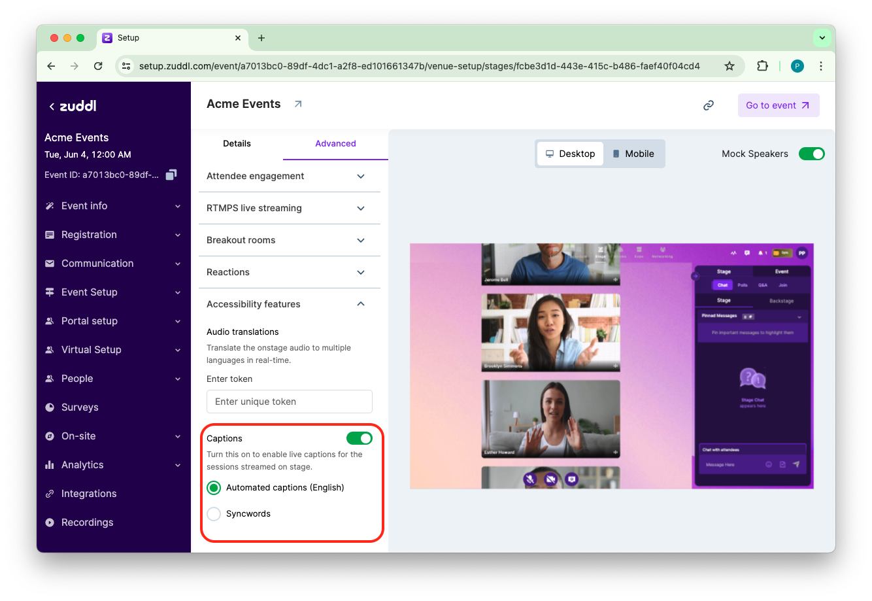Click the magic wand icon beside Event info
872x601 pixels.
(50, 206)
